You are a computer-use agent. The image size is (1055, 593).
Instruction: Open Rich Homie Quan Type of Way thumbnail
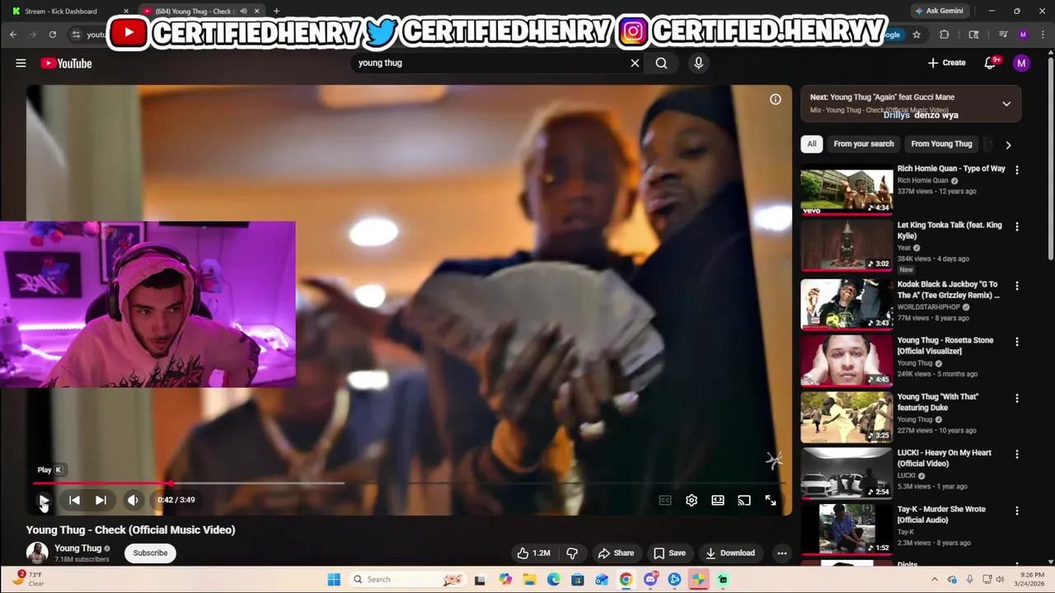[x=846, y=191]
